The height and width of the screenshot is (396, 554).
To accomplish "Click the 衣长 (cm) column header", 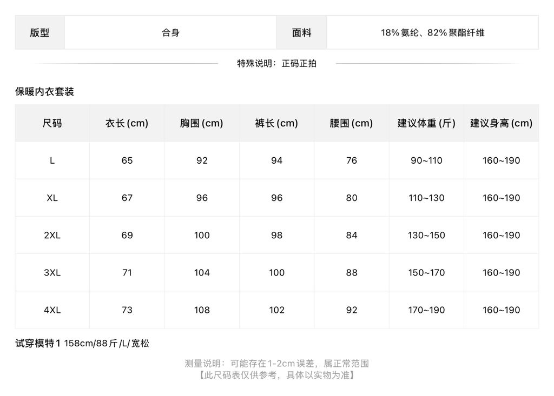I will [127, 123].
